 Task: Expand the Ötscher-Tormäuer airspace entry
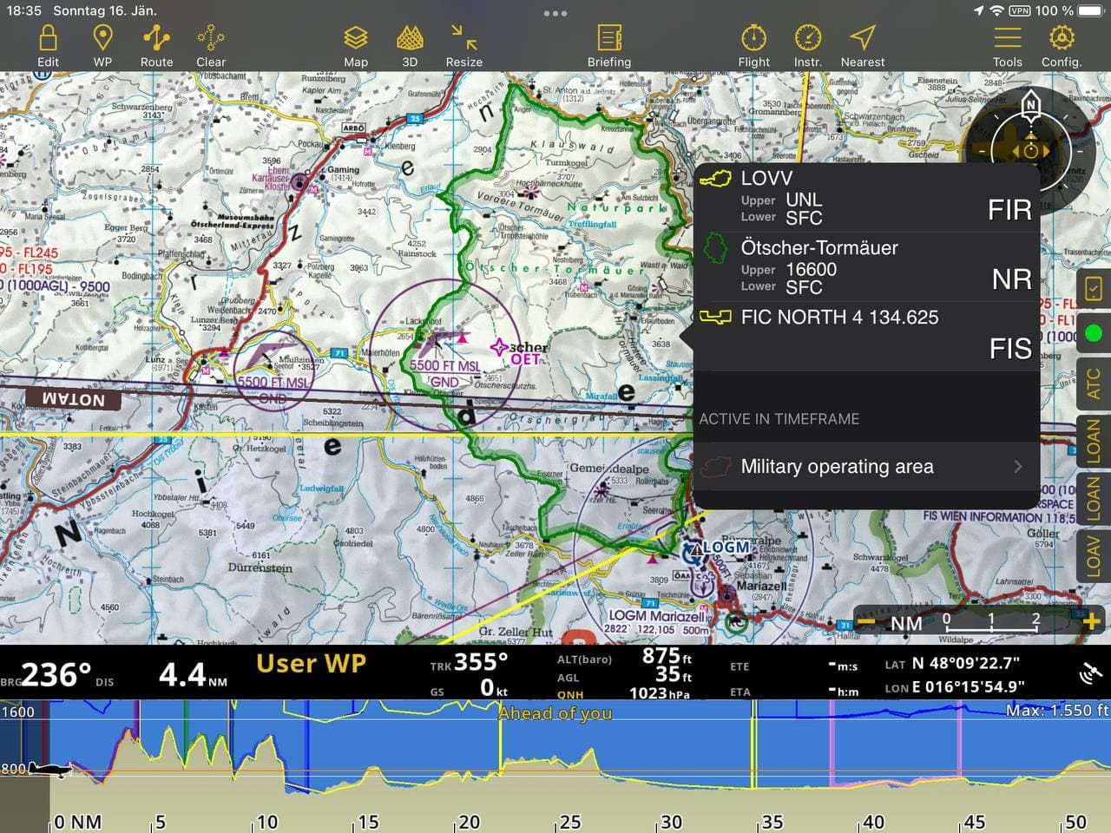pyautogui.click(x=865, y=267)
